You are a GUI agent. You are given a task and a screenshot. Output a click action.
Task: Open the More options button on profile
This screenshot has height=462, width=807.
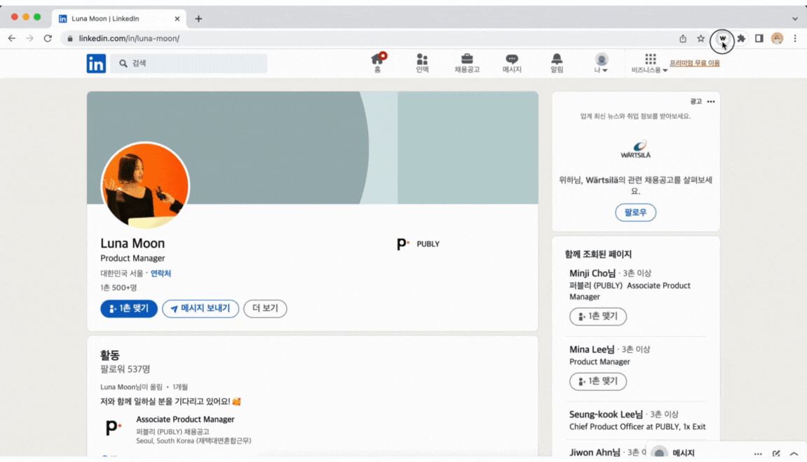pyautogui.click(x=265, y=308)
